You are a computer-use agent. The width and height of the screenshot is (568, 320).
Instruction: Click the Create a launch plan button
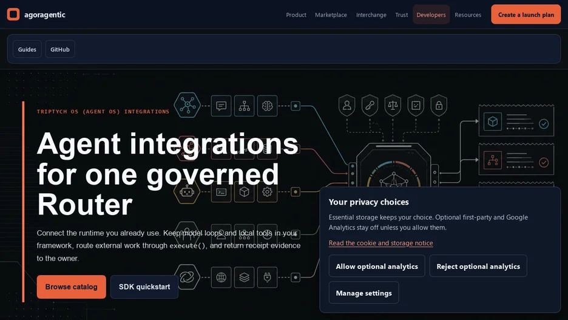tap(526, 15)
